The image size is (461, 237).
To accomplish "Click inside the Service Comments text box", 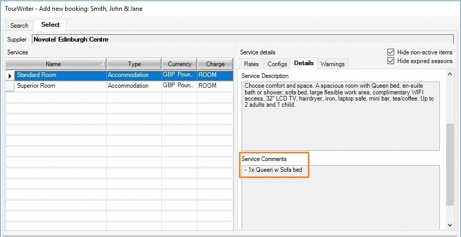I will 341,197.
